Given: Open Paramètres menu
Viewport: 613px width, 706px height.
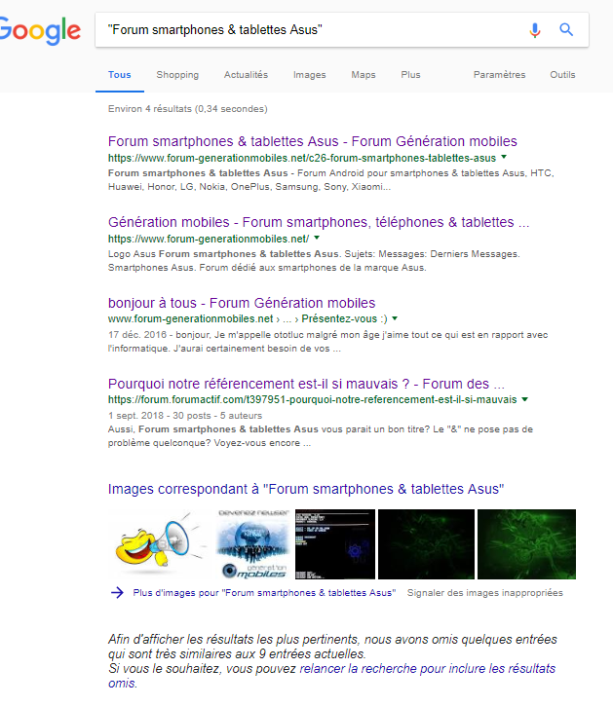Looking at the screenshot, I should coord(499,75).
